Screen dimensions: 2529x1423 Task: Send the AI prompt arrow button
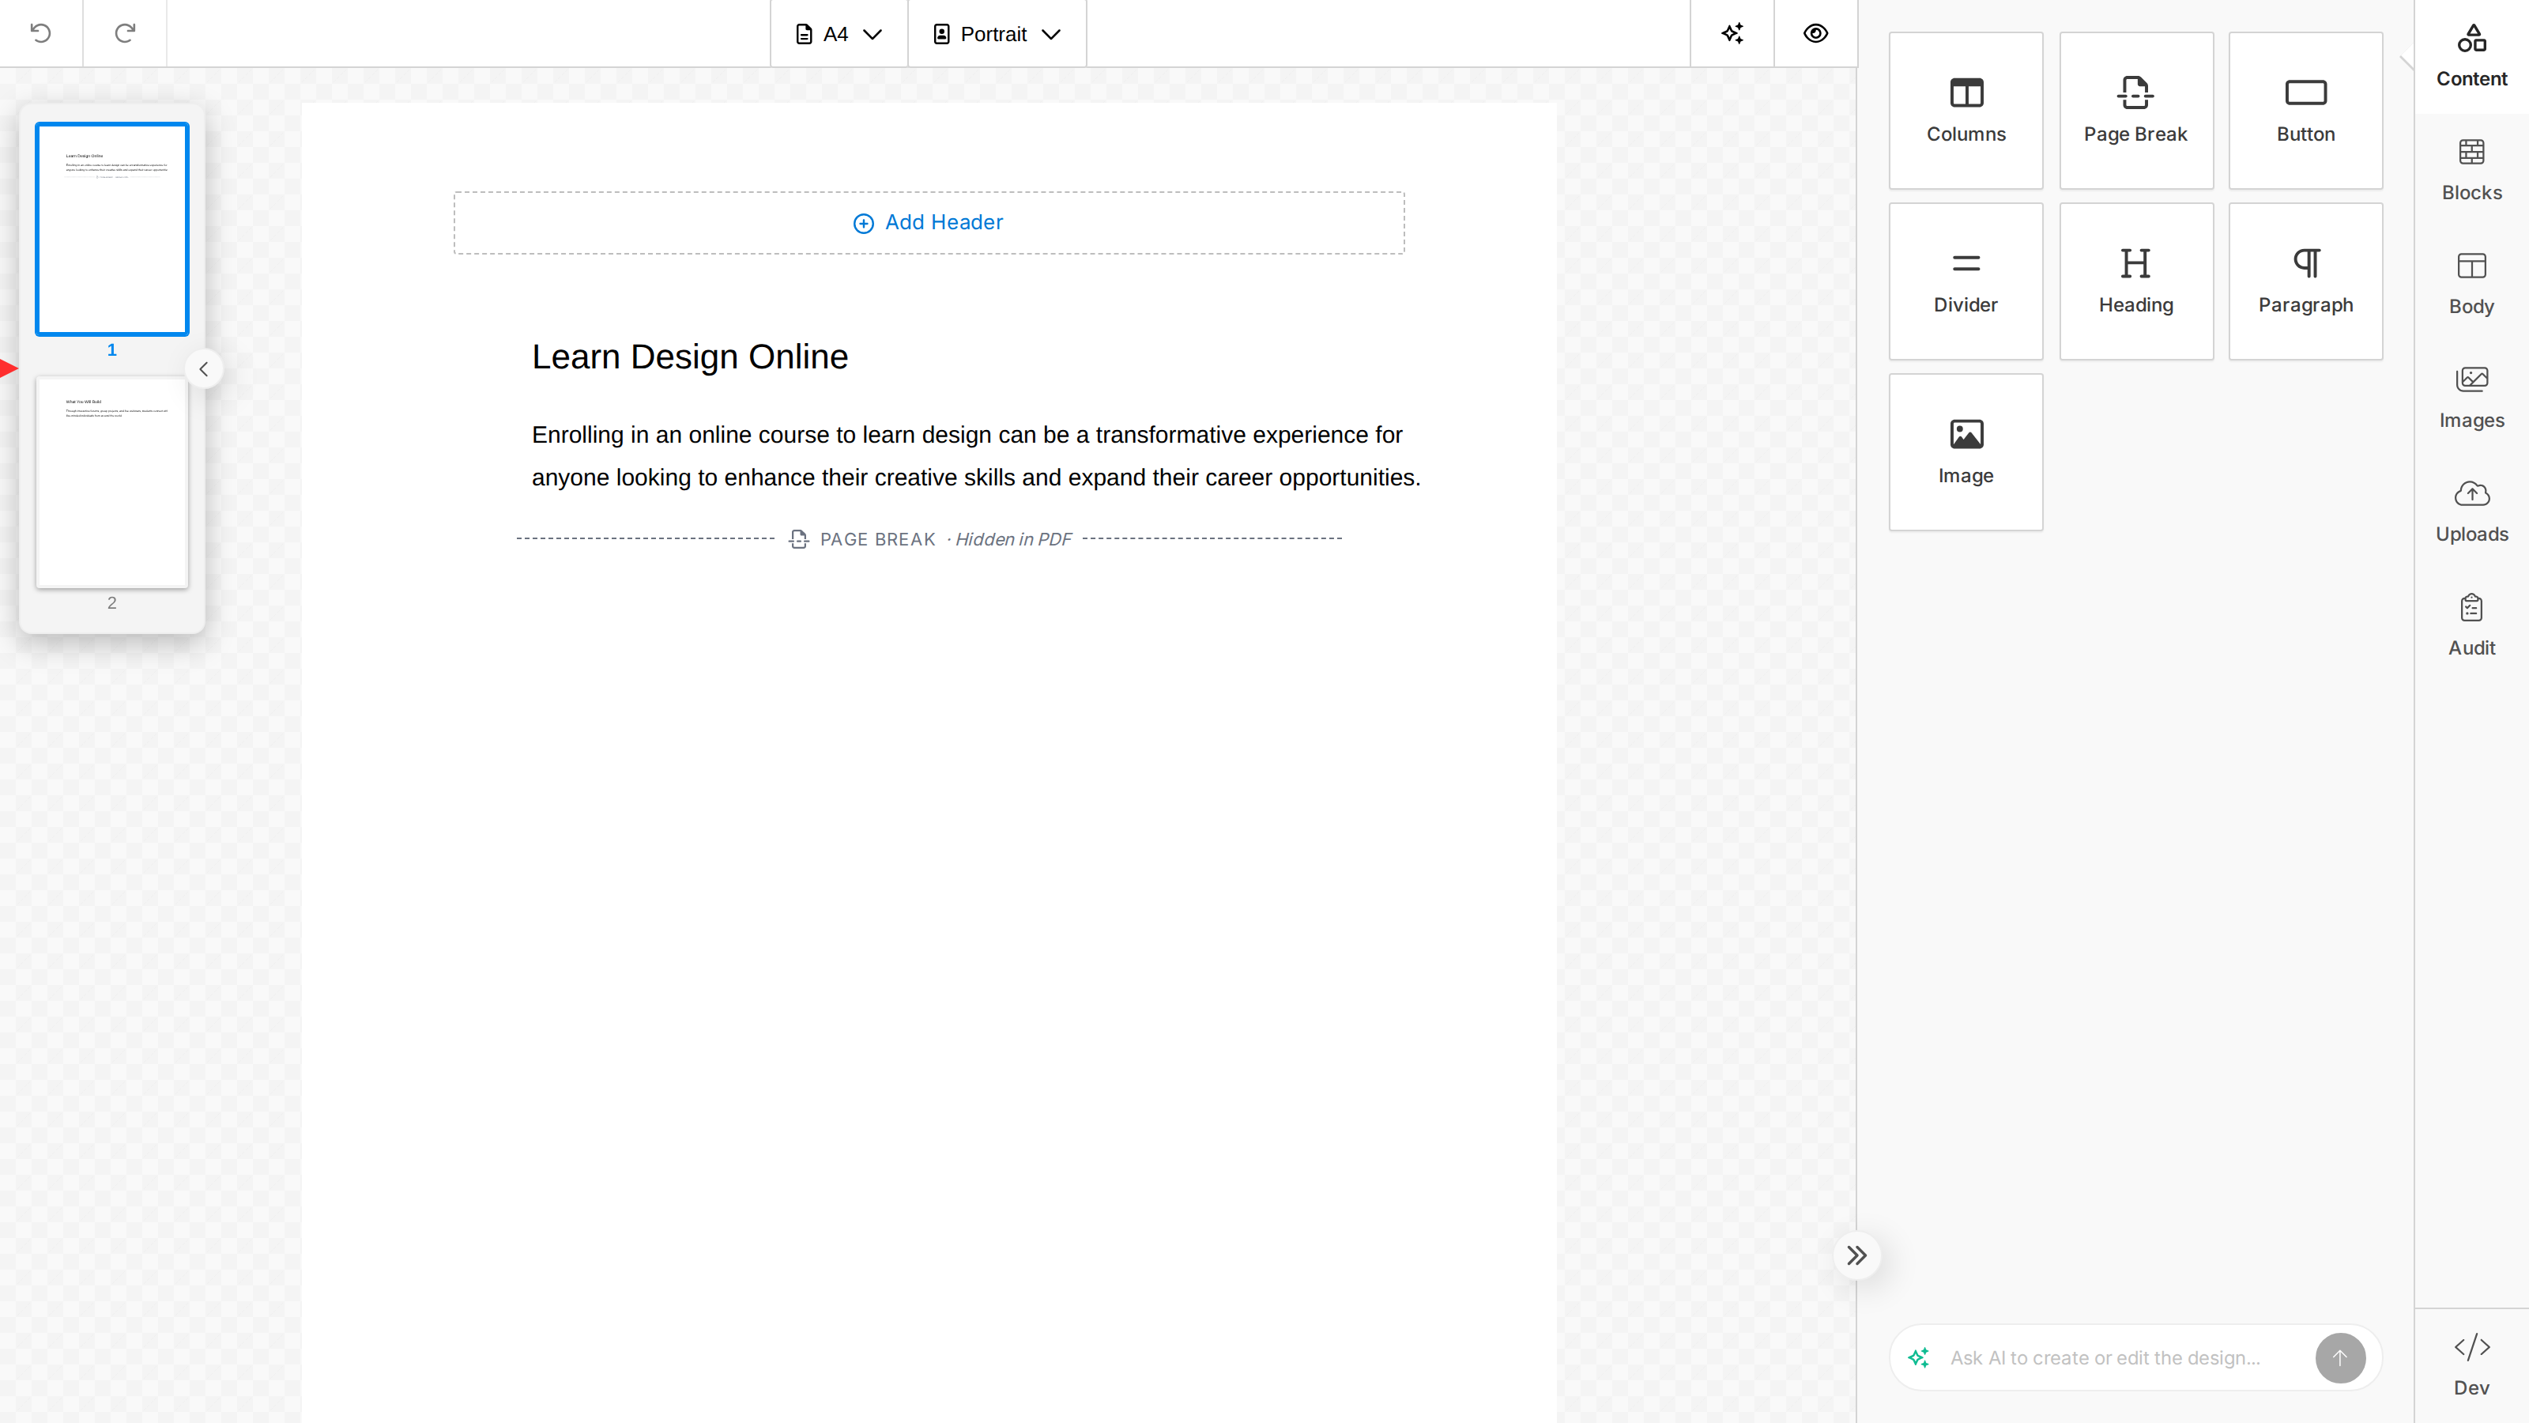click(x=2339, y=1358)
